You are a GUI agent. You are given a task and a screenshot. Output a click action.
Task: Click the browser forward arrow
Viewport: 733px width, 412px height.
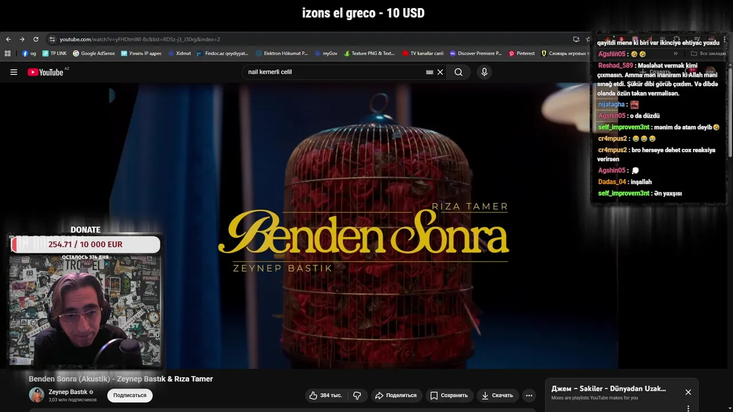coord(22,39)
